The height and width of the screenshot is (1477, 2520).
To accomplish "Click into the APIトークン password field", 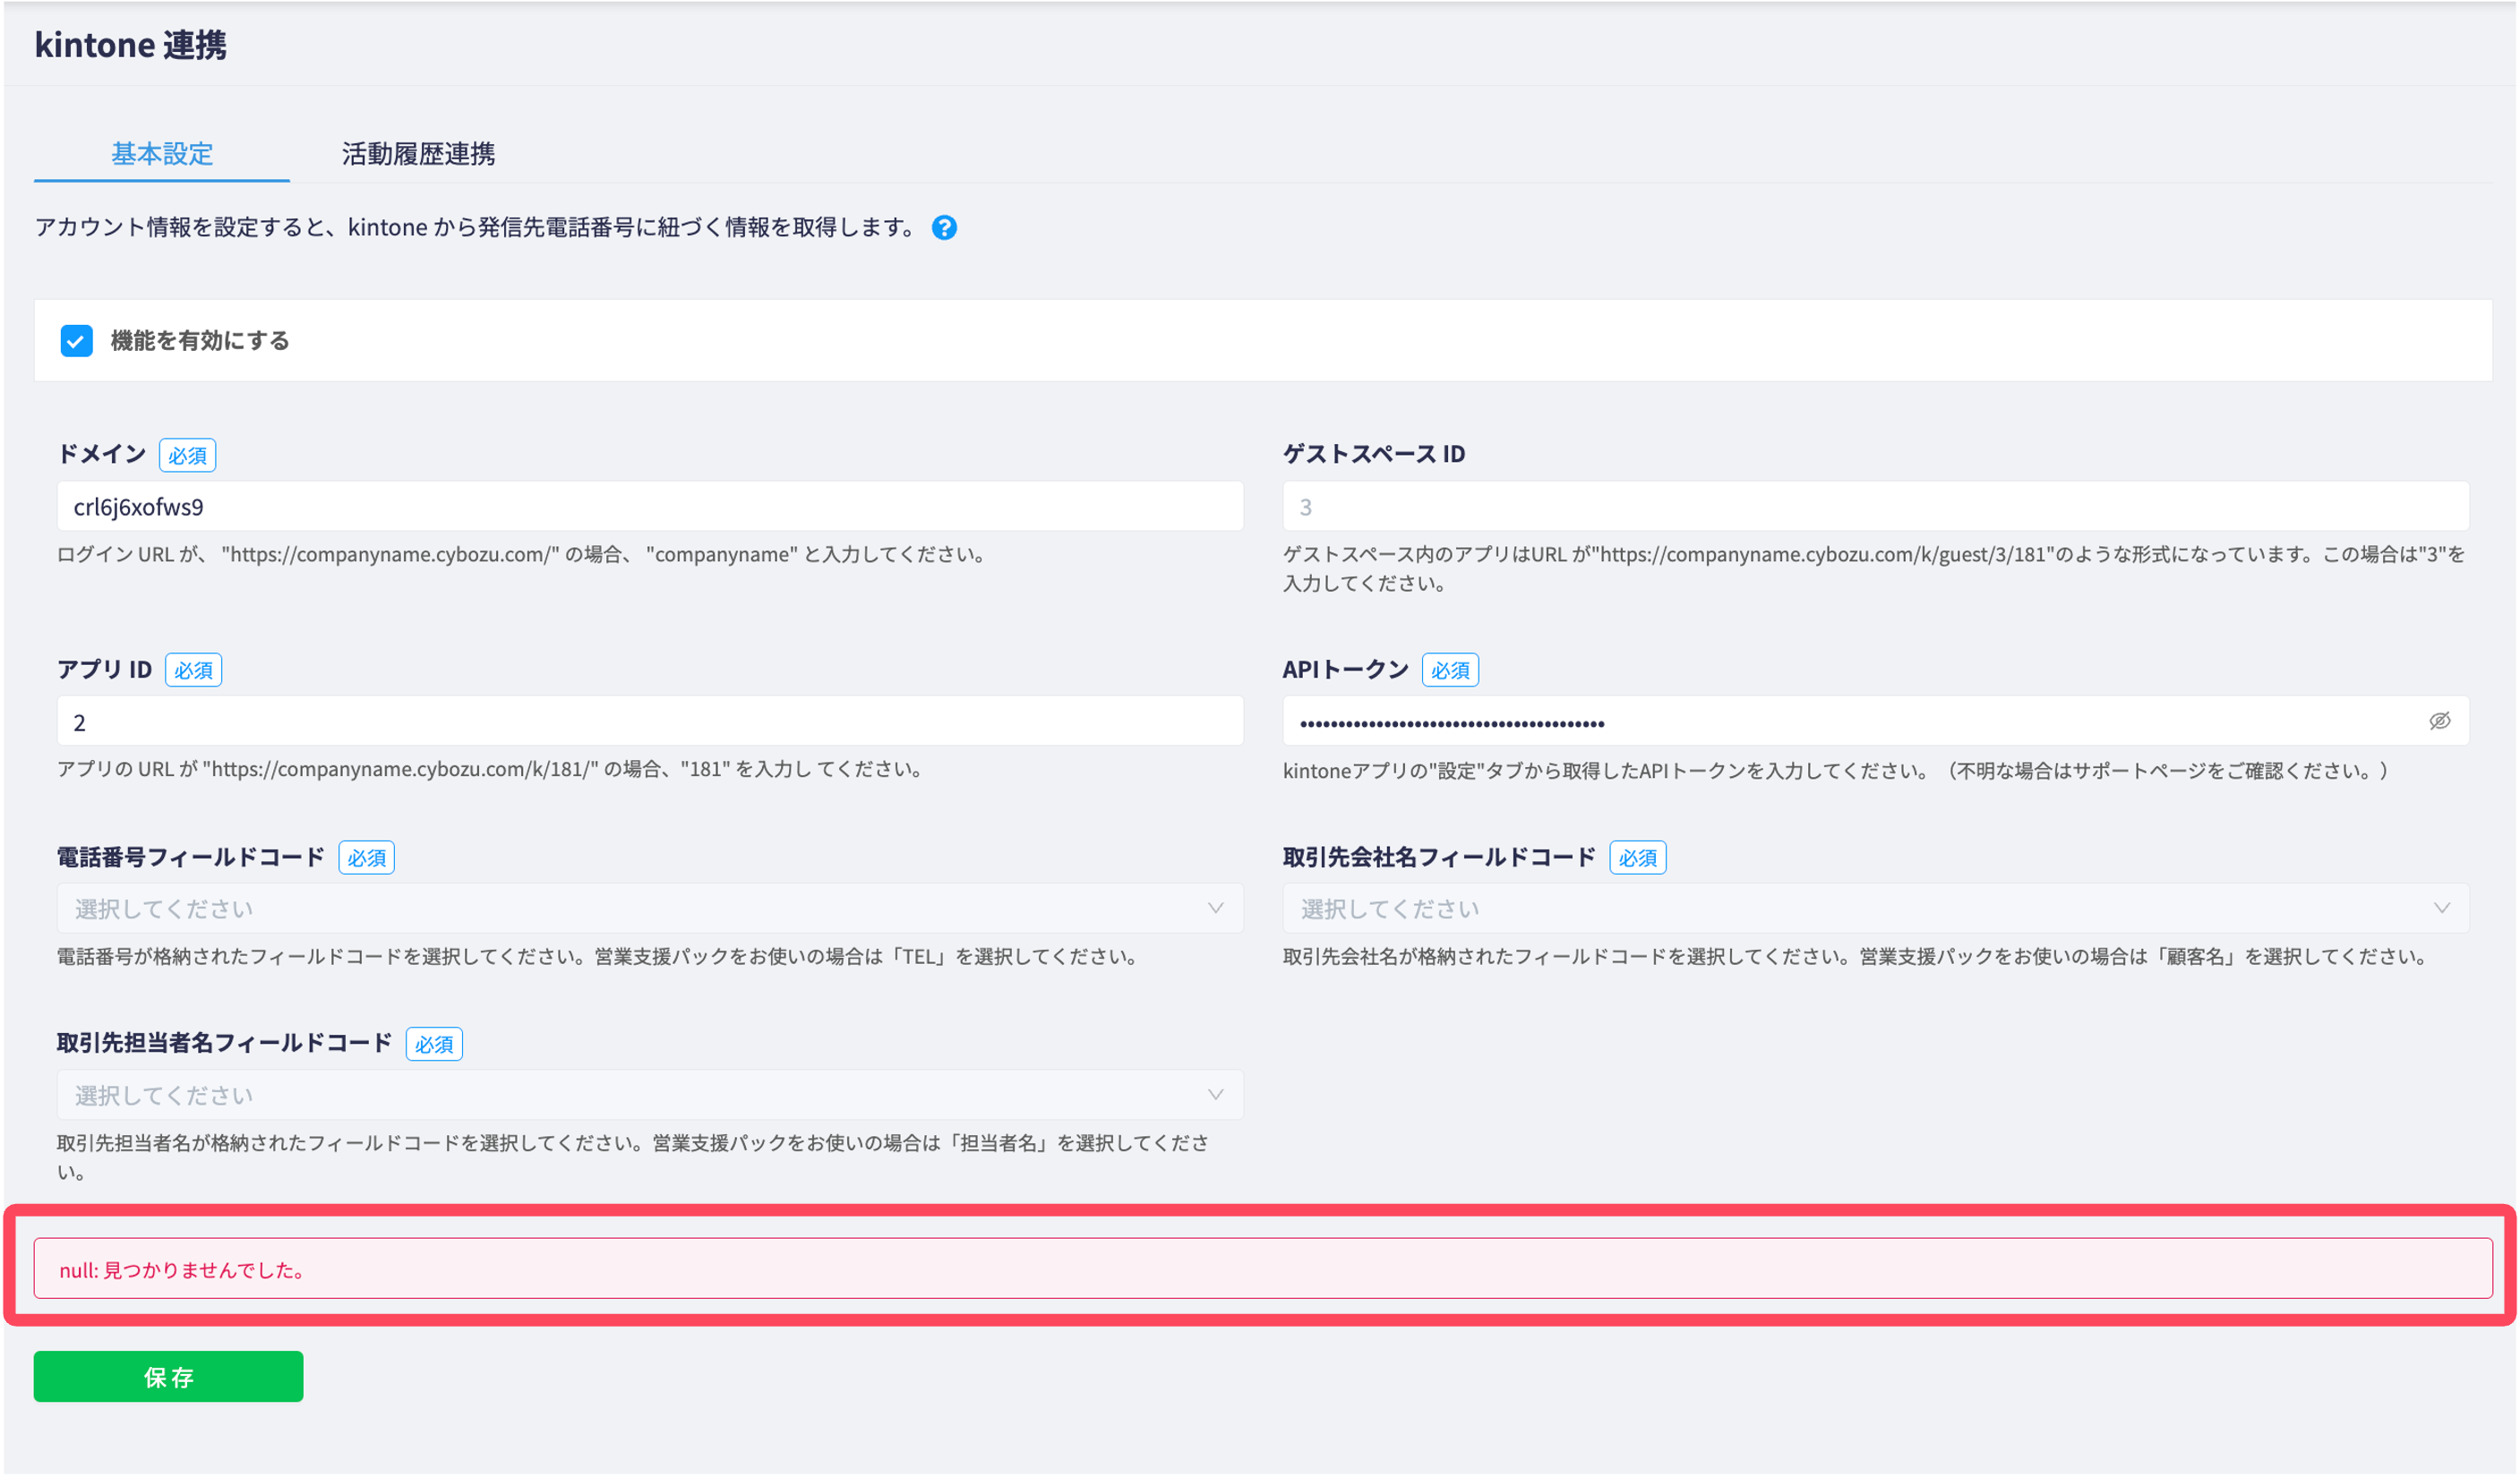I will pos(1876,721).
